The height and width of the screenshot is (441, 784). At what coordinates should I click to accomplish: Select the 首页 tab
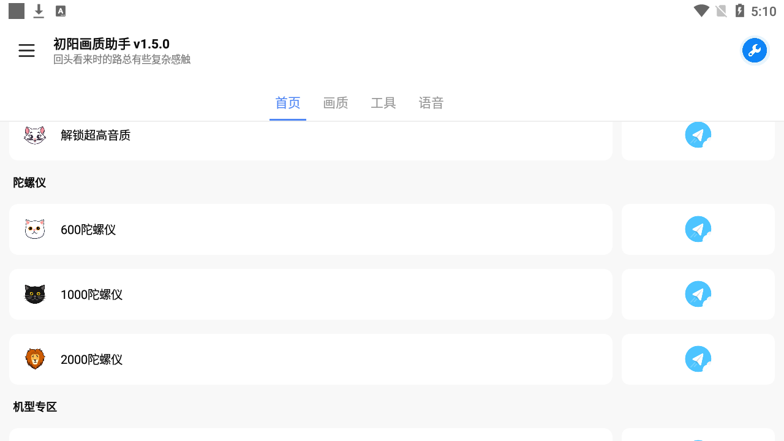288,103
